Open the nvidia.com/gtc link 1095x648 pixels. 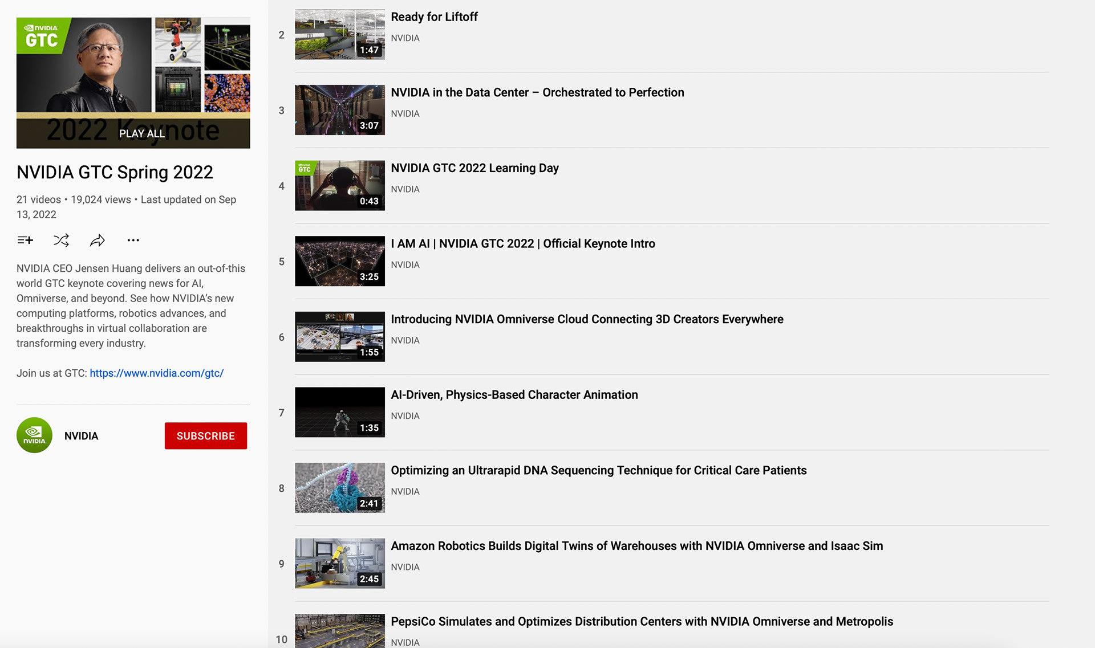point(156,373)
